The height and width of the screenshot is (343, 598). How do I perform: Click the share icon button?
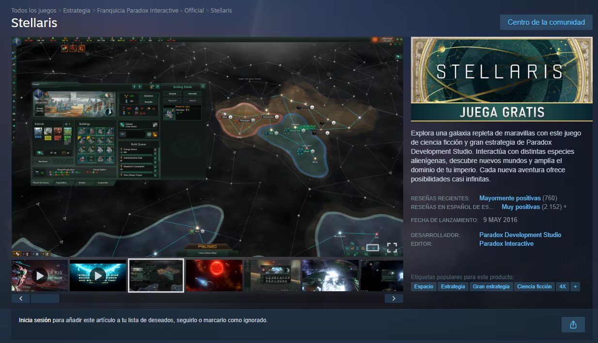click(x=573, y=325)
